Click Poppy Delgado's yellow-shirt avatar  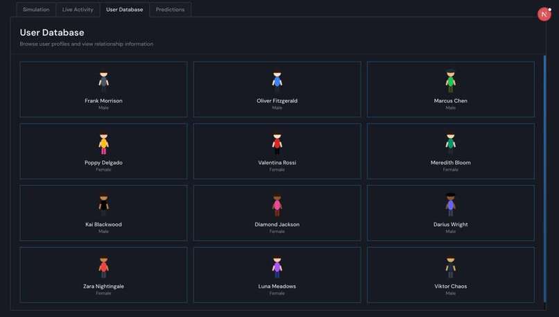[104, 144]
